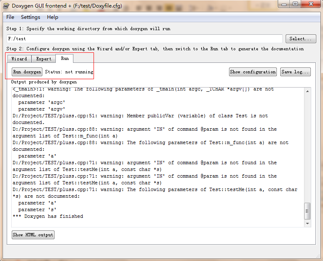Open the Settings menu

click(x=31, y=17)
